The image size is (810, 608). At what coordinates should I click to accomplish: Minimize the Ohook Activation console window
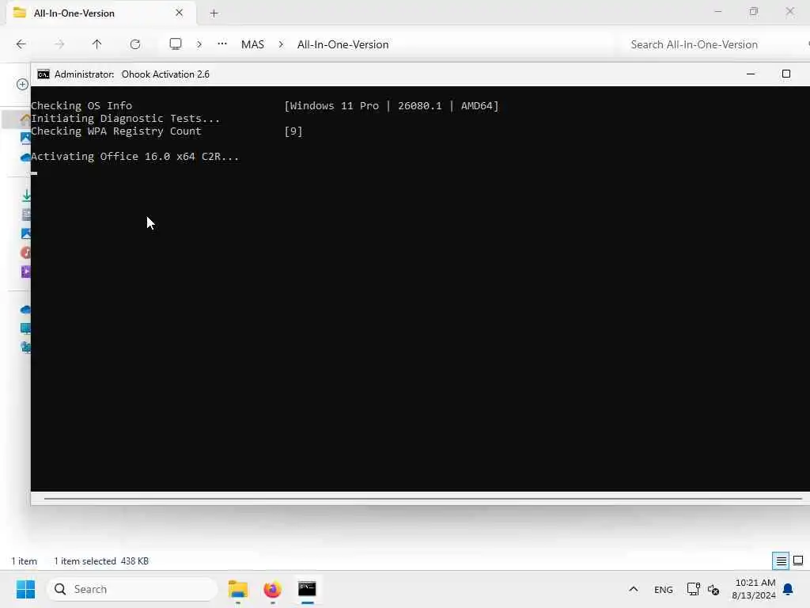[751, 74]
